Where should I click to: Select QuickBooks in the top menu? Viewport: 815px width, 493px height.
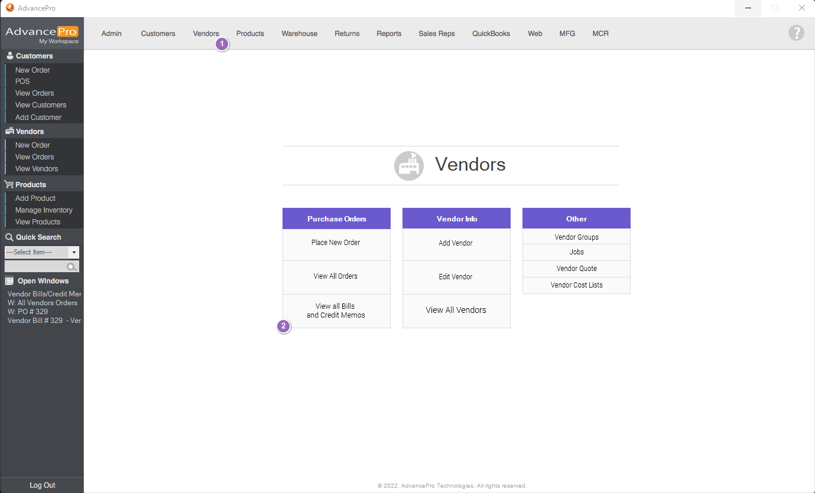pyautogui.click(x=491, y=34)
